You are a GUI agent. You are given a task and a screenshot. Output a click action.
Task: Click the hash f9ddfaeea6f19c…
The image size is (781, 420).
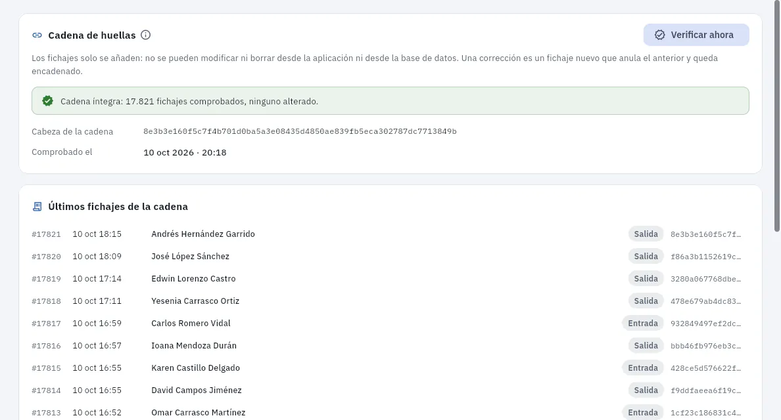click(x=706, y=390)
